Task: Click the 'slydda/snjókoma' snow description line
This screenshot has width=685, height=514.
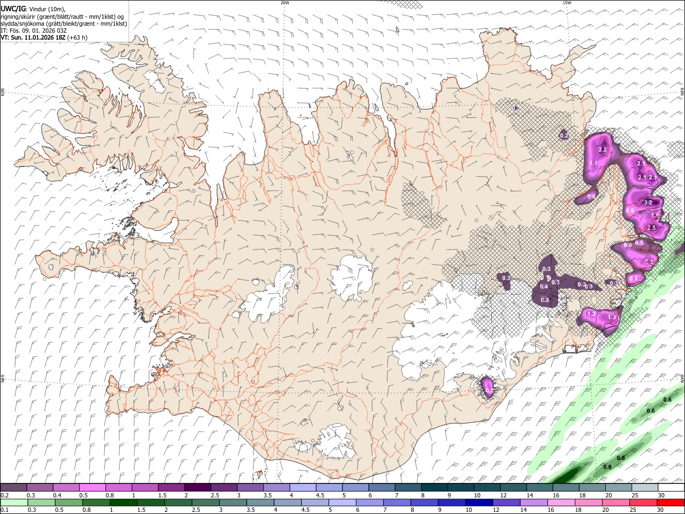Action: 64,24
